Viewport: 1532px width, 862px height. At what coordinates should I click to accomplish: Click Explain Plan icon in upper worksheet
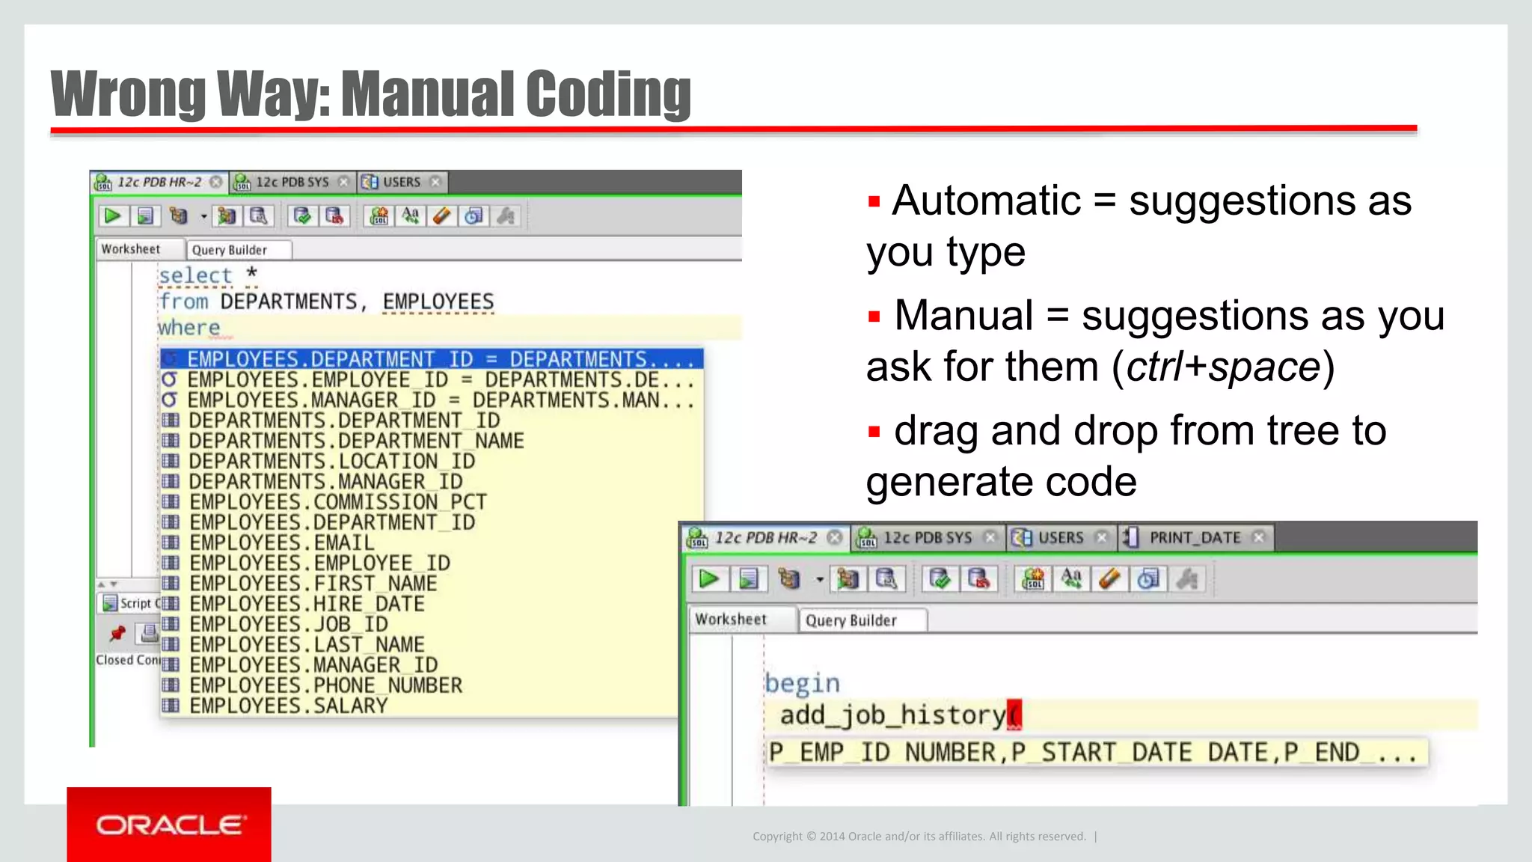[x=178, y=216]
